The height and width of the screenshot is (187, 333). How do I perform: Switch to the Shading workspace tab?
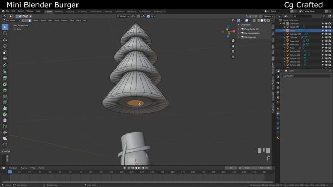(108, 11)
